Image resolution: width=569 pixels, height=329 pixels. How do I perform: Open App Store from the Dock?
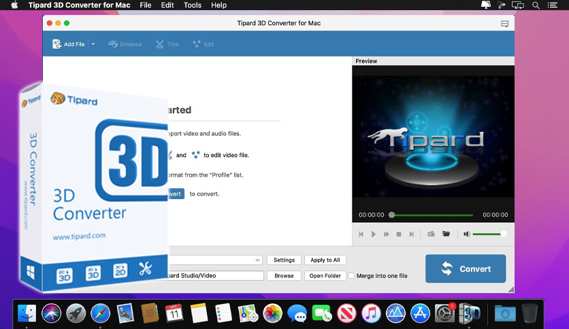click(x=420, y=313)
